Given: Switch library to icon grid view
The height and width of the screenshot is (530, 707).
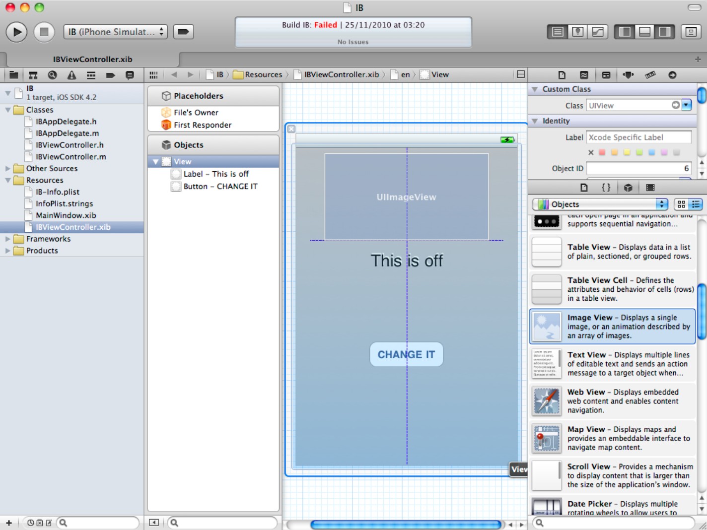Looking at the screenshot, I should [681, 204].
